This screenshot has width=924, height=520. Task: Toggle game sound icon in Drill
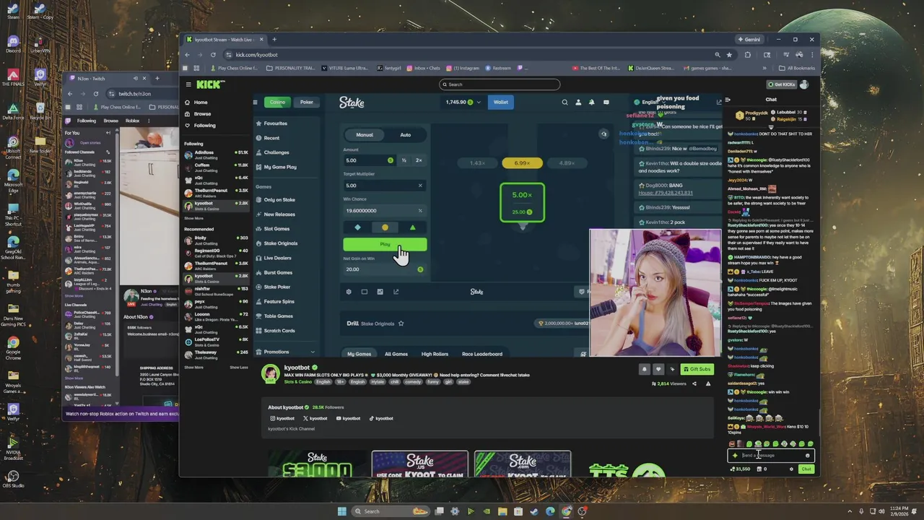coord(604,134)
